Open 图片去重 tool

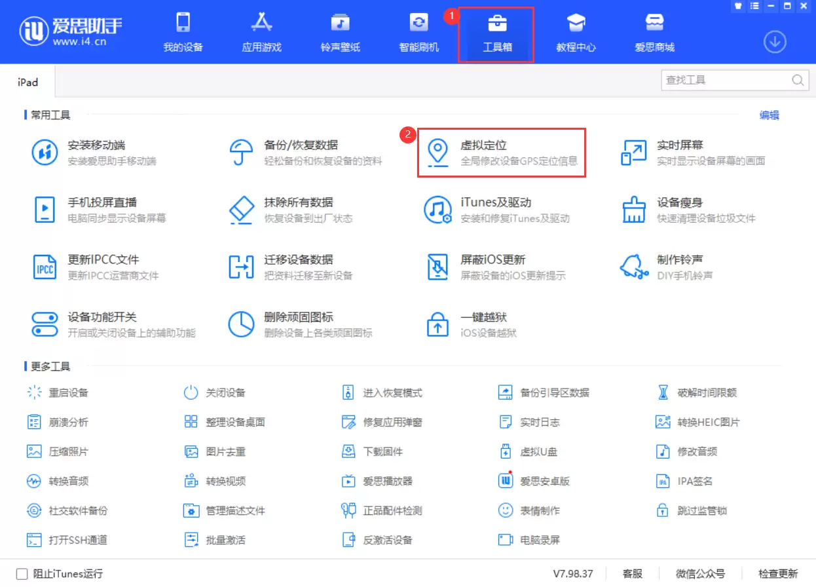click(x=215, y=451)
